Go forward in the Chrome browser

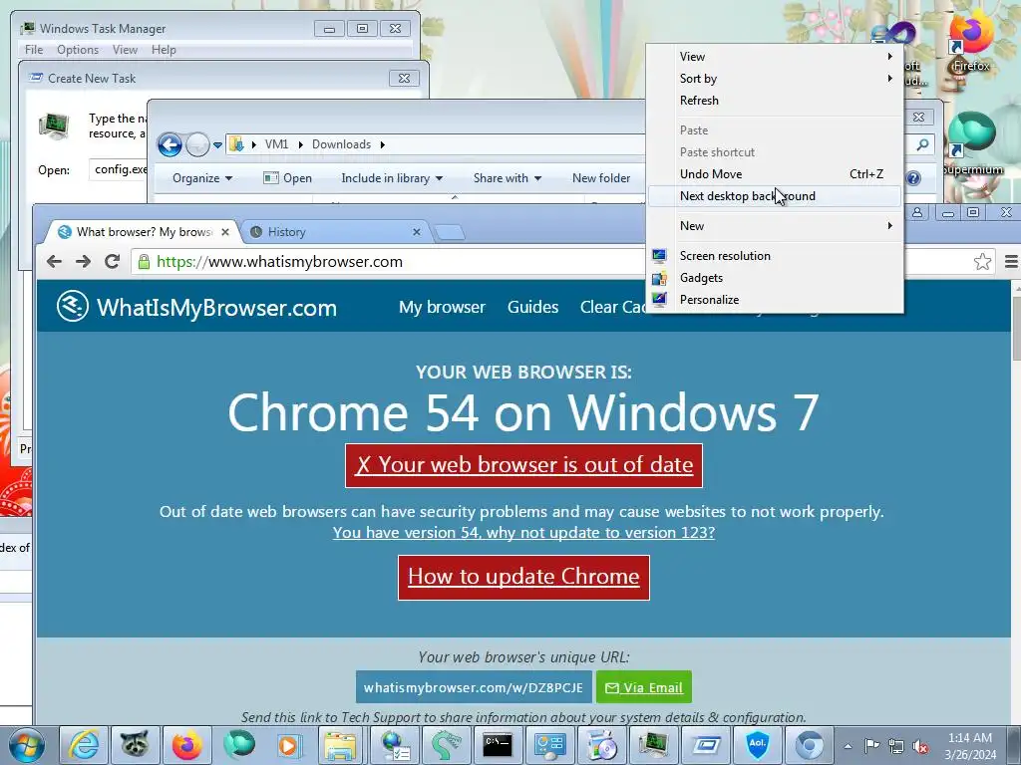83,262
